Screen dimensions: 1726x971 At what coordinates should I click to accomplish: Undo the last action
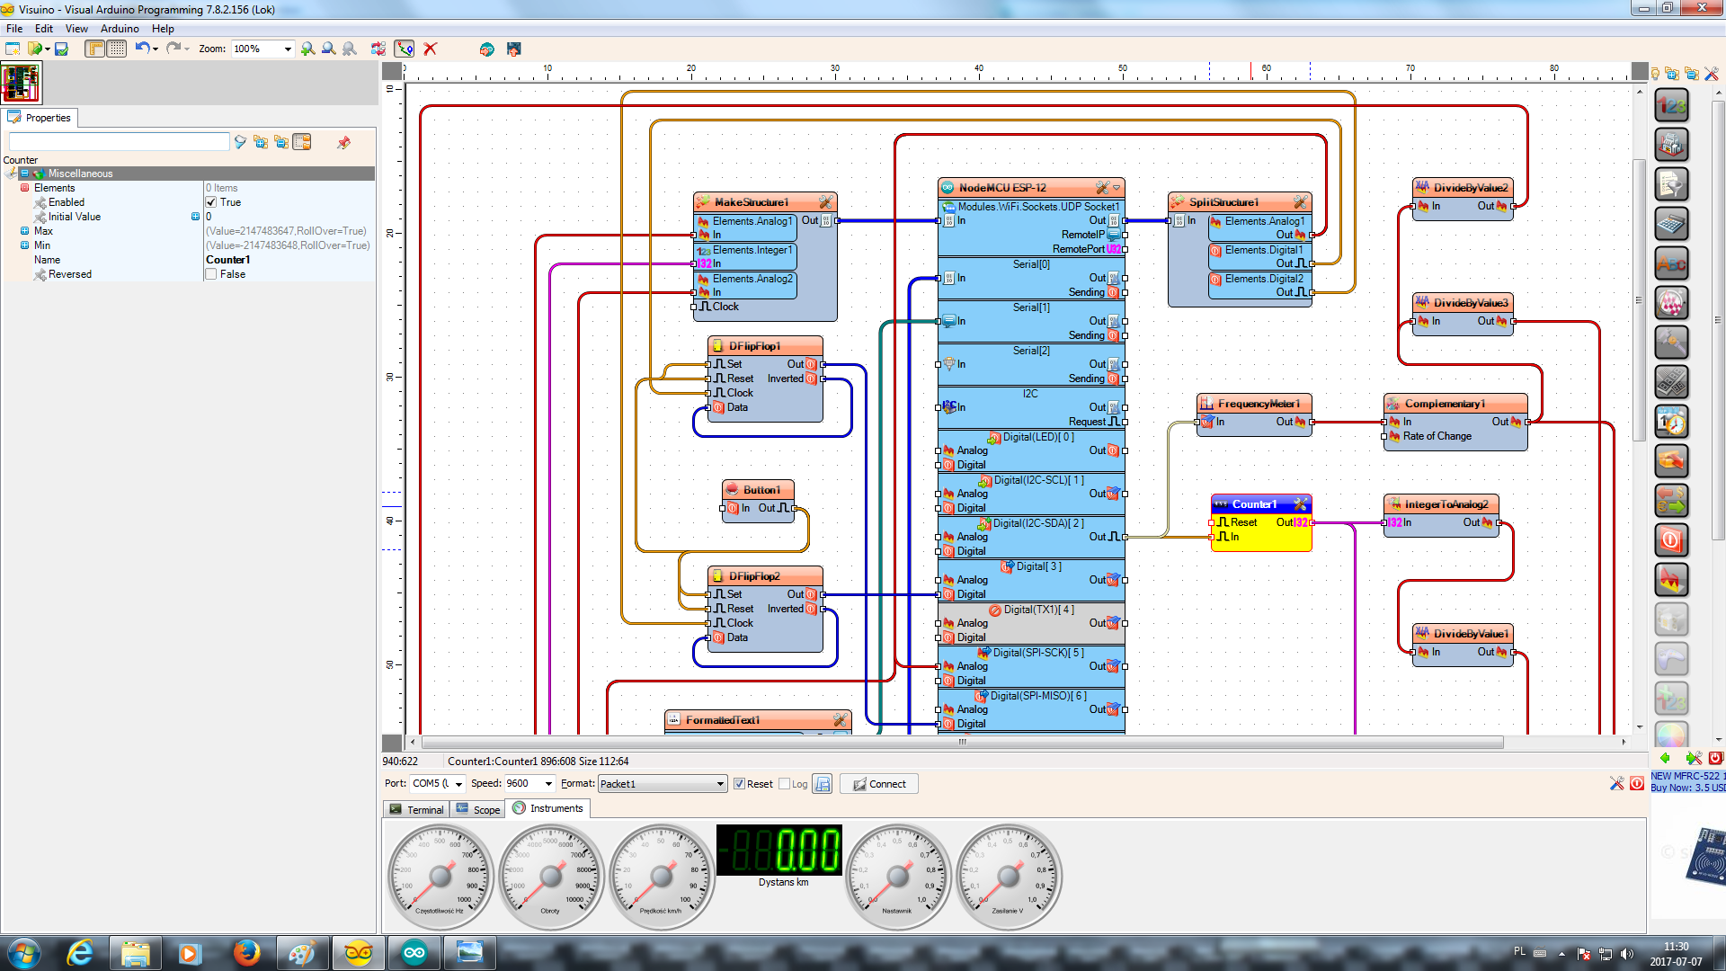tap(142, 49)
